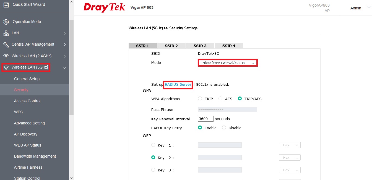The height and width of the screenshot is (180, 372).
Task: Click the Quick Start Wizard icon
Action: click(6, 5)
